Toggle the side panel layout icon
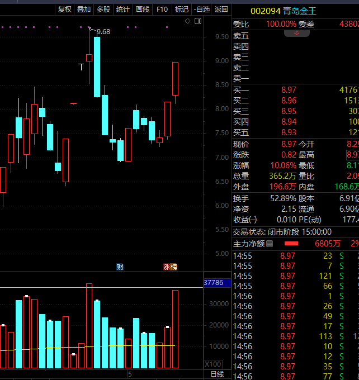 click(198, 21)
